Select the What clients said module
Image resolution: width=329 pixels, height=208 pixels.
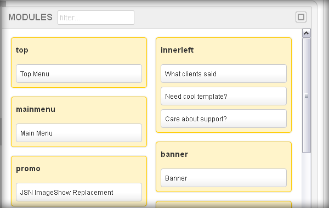pyautogui.click(x=224, y=74)
